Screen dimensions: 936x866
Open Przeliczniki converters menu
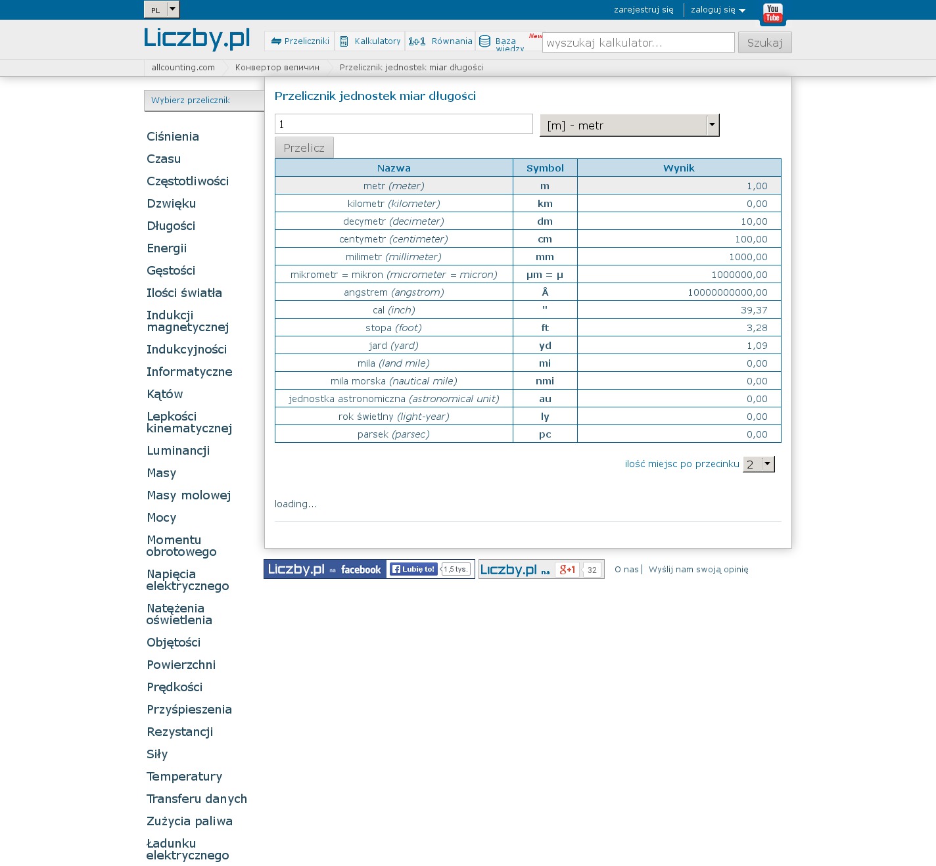click(x=300, y=41)
